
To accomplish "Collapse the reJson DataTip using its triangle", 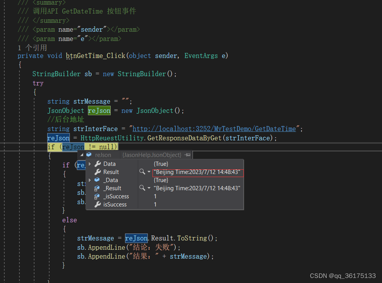I will 81,154.
